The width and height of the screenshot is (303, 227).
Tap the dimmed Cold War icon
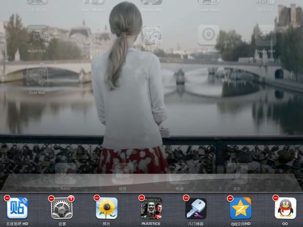pos(37,77)
